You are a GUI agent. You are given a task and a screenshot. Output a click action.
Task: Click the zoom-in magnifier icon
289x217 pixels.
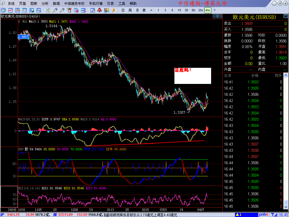55,10
